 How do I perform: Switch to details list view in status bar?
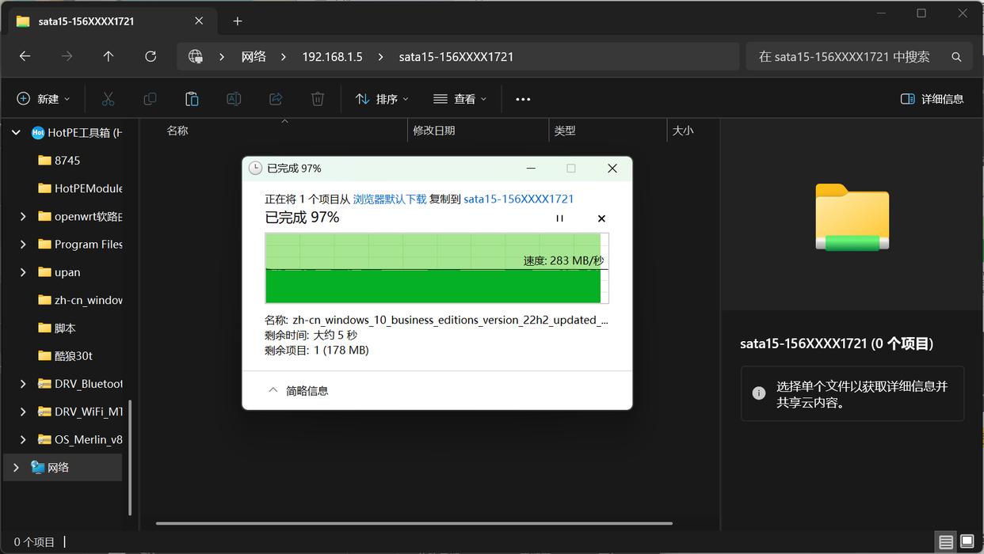[x=946, y=542]
